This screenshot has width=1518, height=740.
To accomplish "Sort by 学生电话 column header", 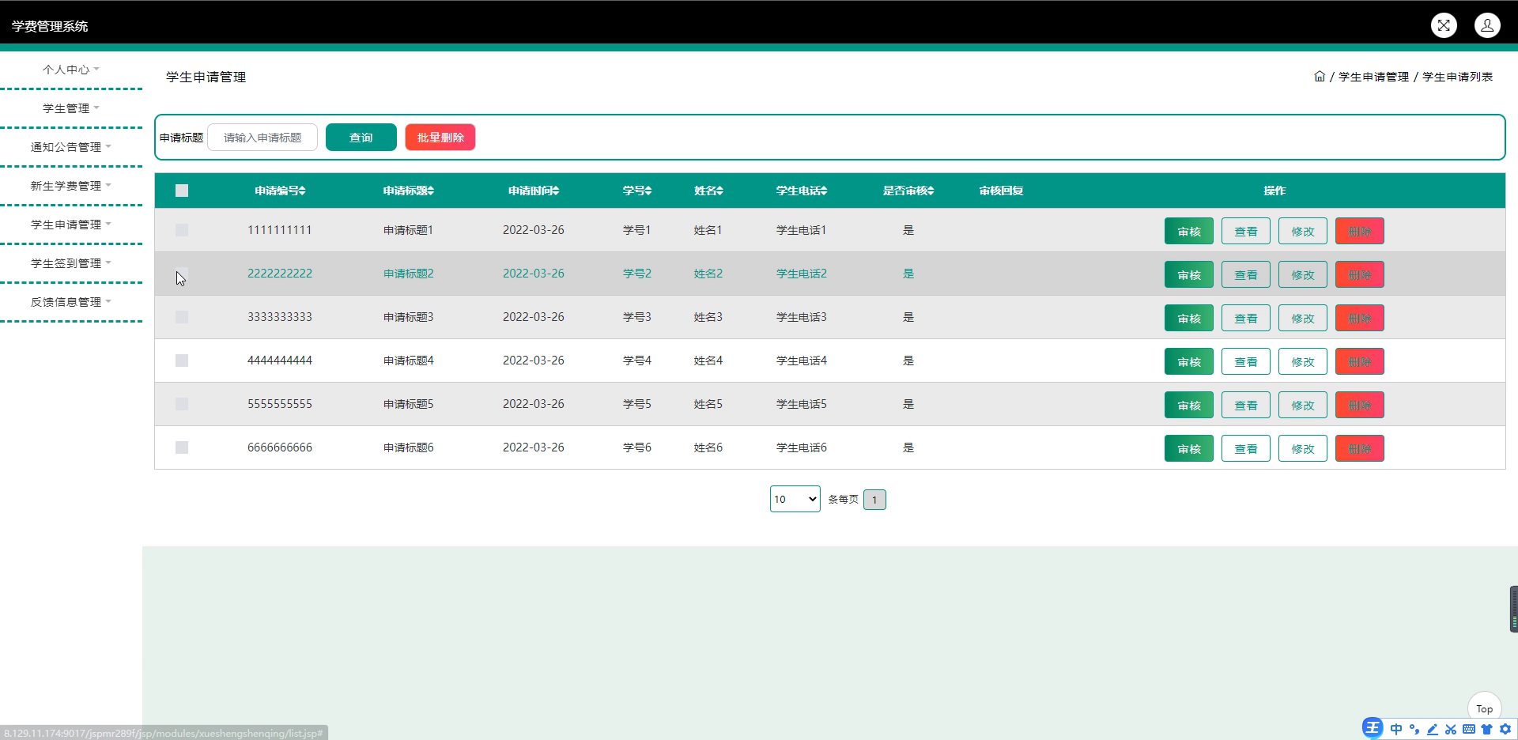I will tap(802, 191).
